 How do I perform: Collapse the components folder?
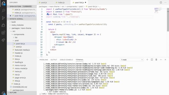[22, 35]
